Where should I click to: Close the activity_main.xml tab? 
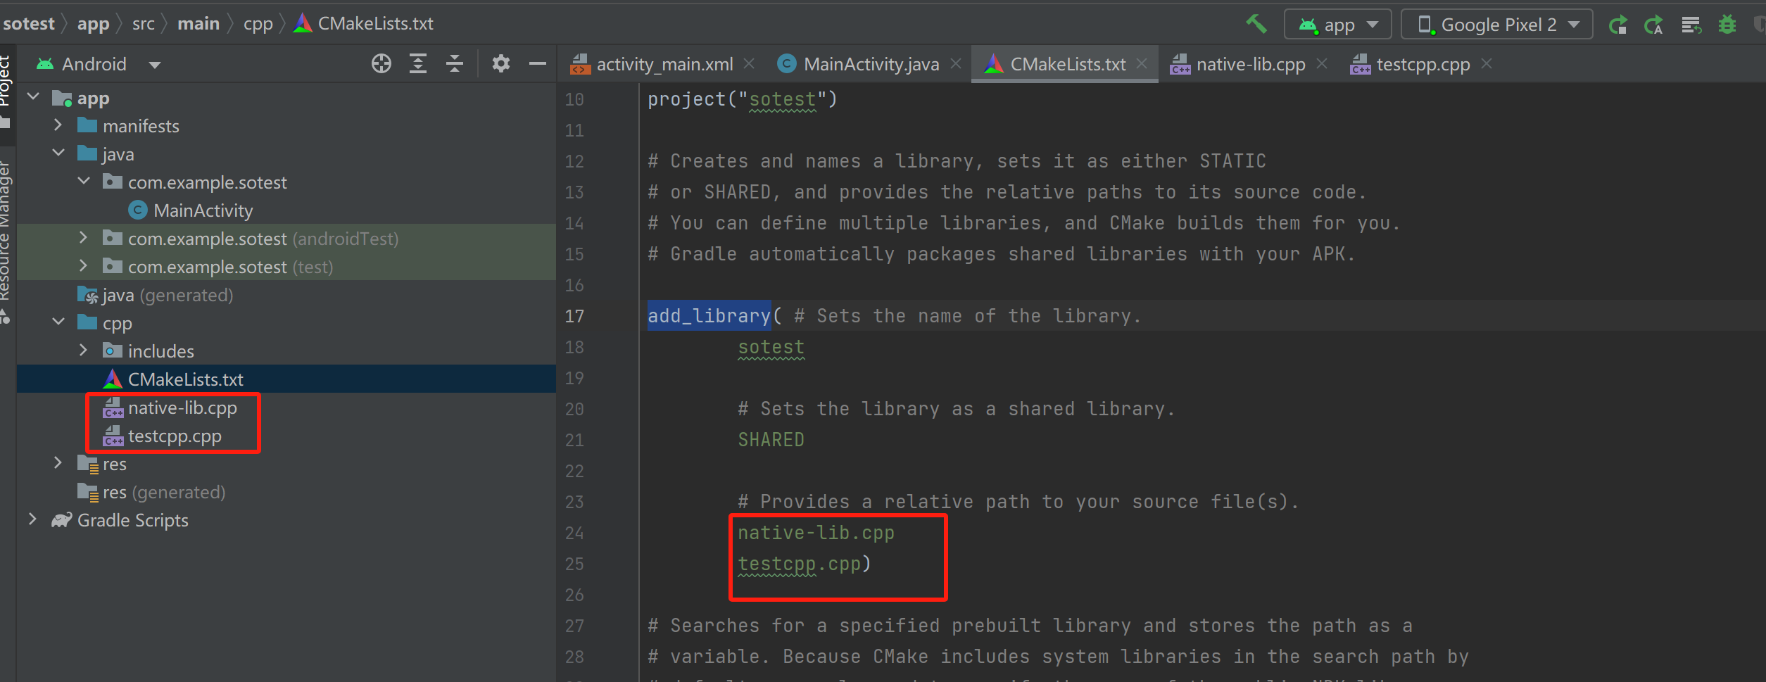point(750,63)
